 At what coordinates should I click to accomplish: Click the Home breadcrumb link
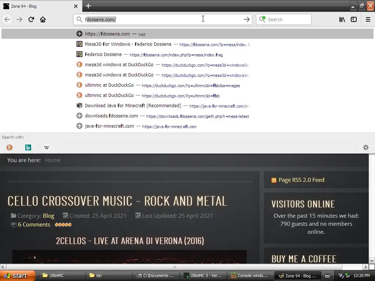53,160
